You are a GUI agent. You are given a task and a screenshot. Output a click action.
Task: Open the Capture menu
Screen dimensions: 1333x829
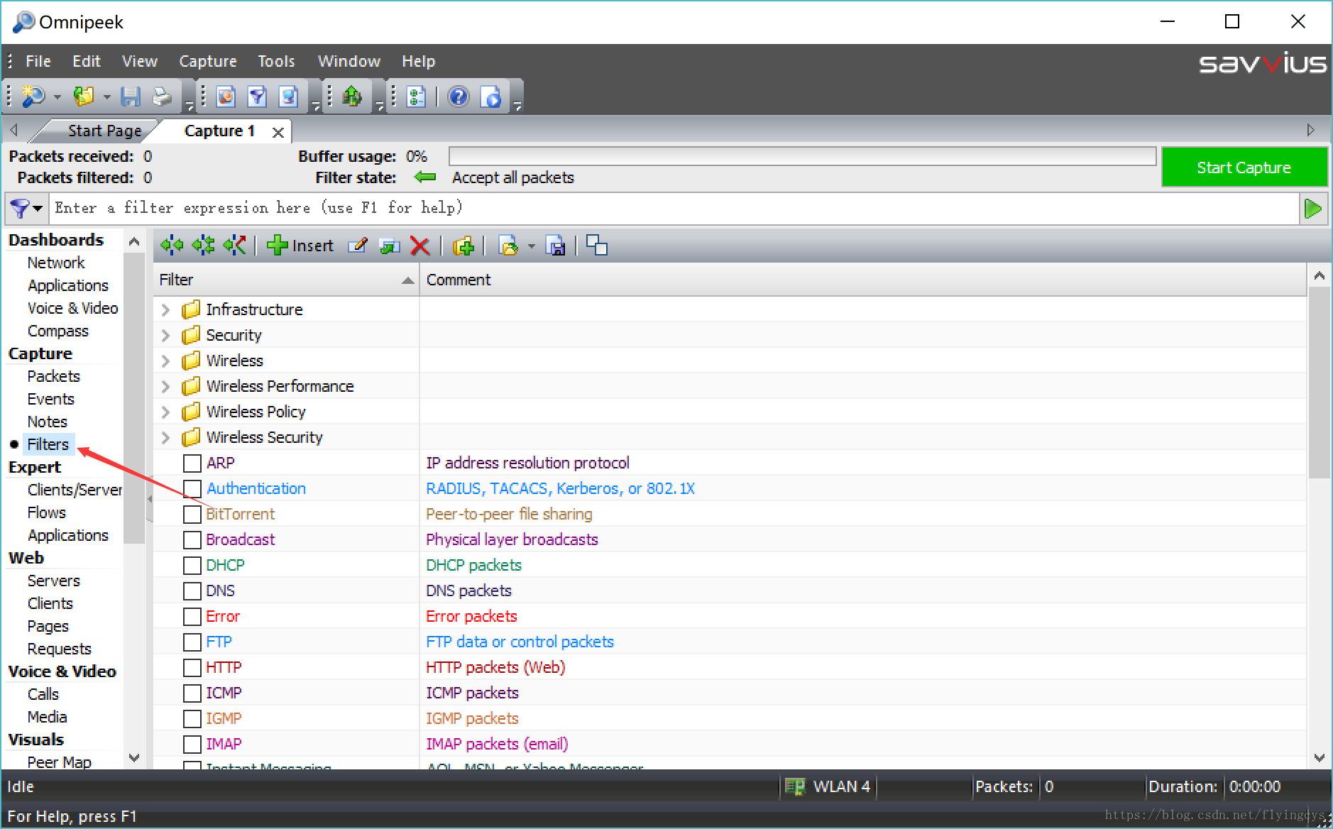207,61
